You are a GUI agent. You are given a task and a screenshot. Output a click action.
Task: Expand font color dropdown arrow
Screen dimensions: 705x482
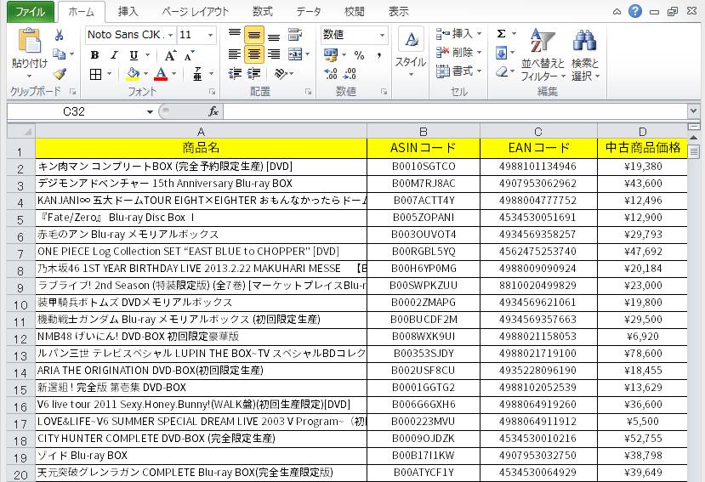coord(174,74)
